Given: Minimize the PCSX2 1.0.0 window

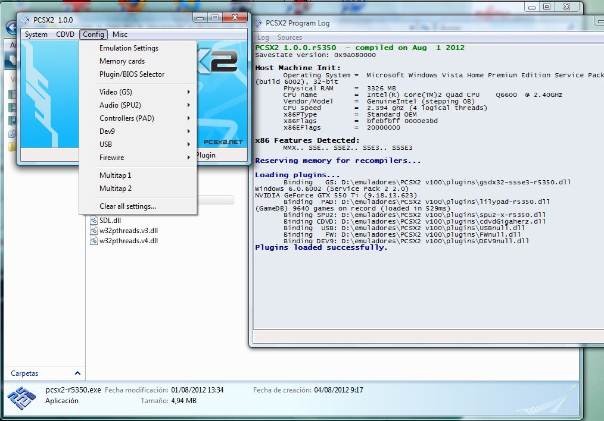Looking at the screenshot, I should 200,18.
